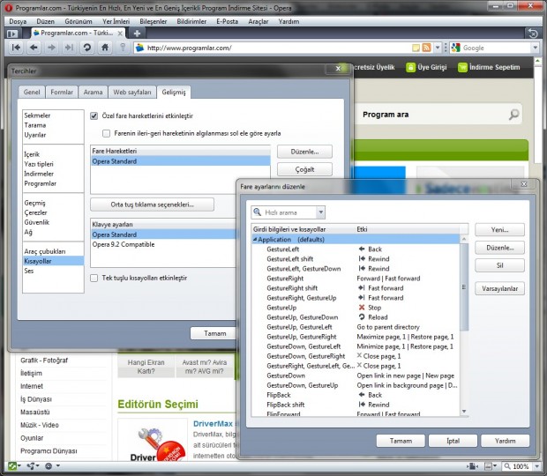Screen dimensions: 547x476
Task: Click the İndirme Sepetim cart icon
Action: pyautogui.click(x=462, y=67)
